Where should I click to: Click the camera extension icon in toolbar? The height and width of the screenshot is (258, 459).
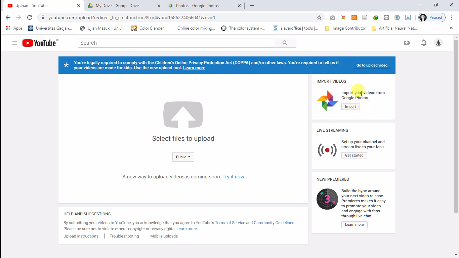coord(332,17)
